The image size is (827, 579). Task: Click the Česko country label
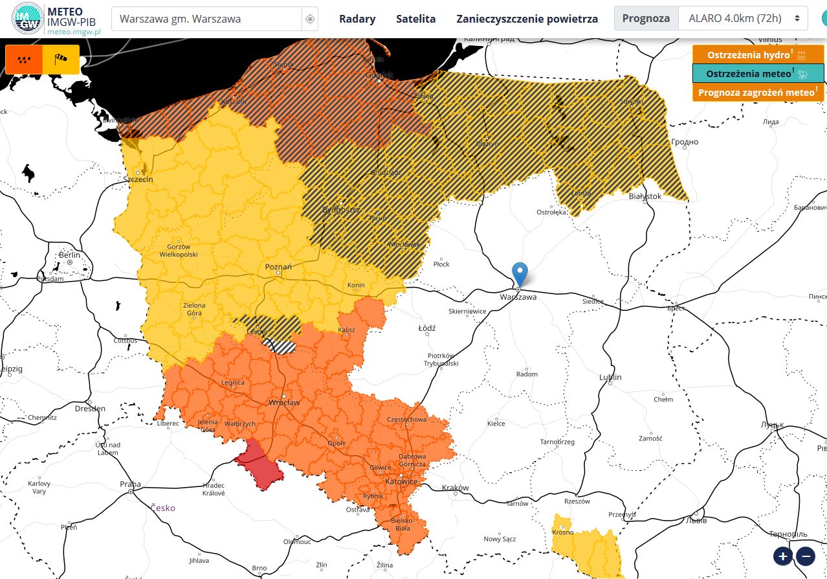(x=162, y=508)
